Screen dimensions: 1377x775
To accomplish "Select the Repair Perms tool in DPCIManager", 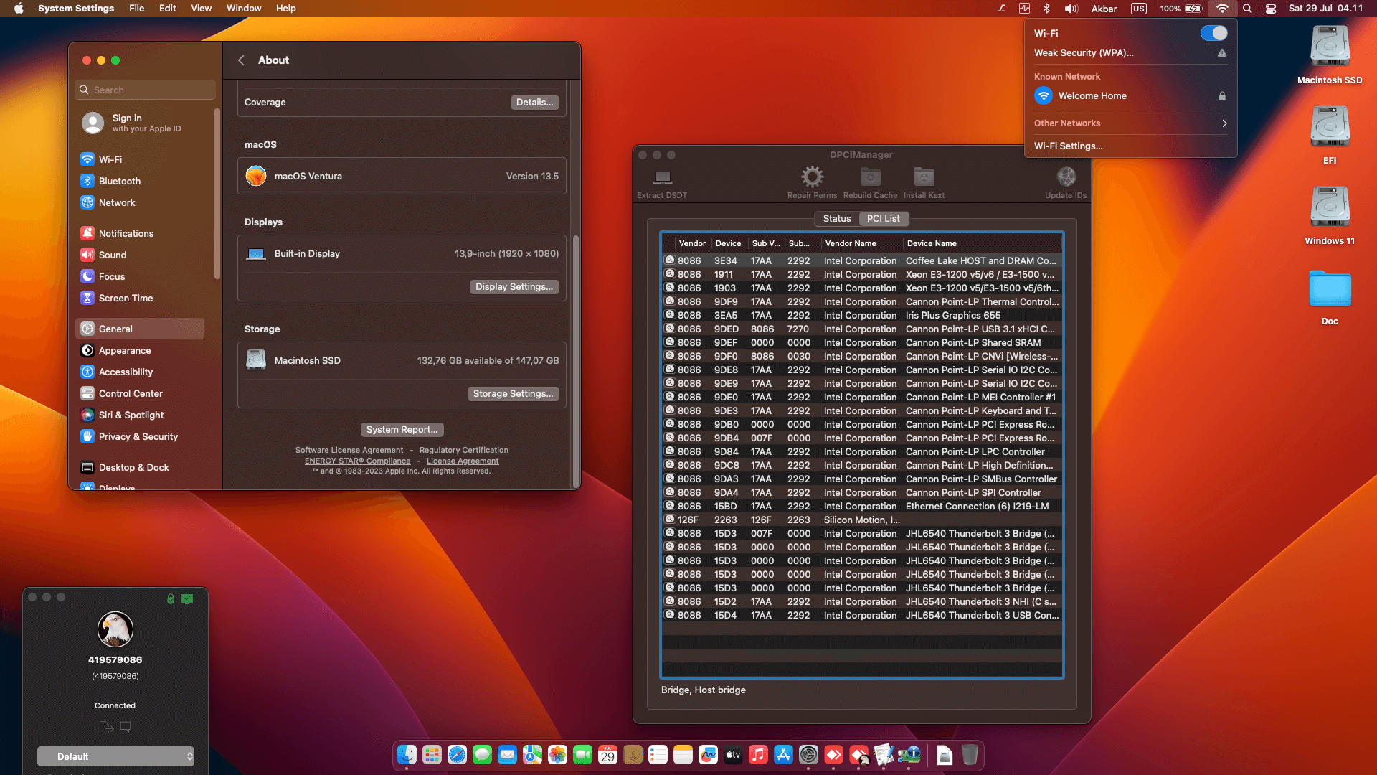I will click(811, 179).
